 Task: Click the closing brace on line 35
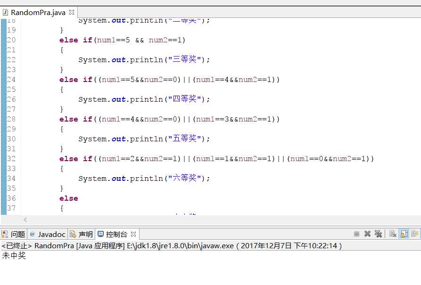pyautogui.click(x=62, y=188)
